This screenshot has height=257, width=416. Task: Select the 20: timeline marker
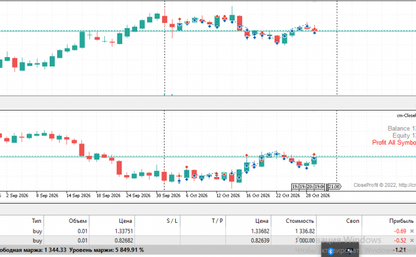310,187
